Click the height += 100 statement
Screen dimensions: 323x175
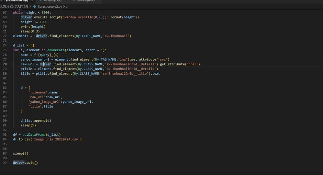point(33,22)
